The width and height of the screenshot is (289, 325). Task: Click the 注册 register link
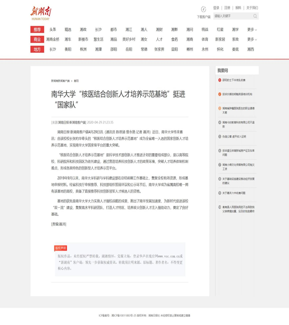point(227,8)
